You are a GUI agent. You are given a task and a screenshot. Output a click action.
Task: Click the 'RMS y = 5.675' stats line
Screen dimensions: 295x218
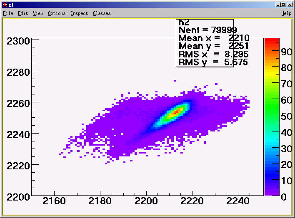pyautogui.click(x=213, y=62)
